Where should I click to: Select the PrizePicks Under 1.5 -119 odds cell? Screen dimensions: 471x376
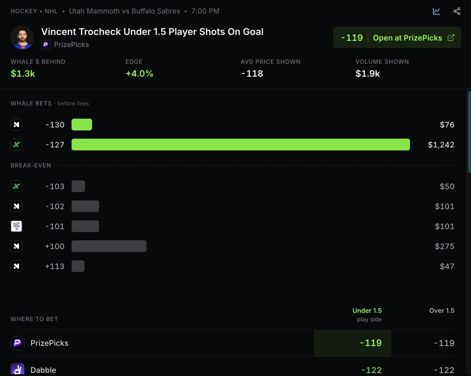click(352, 343)
